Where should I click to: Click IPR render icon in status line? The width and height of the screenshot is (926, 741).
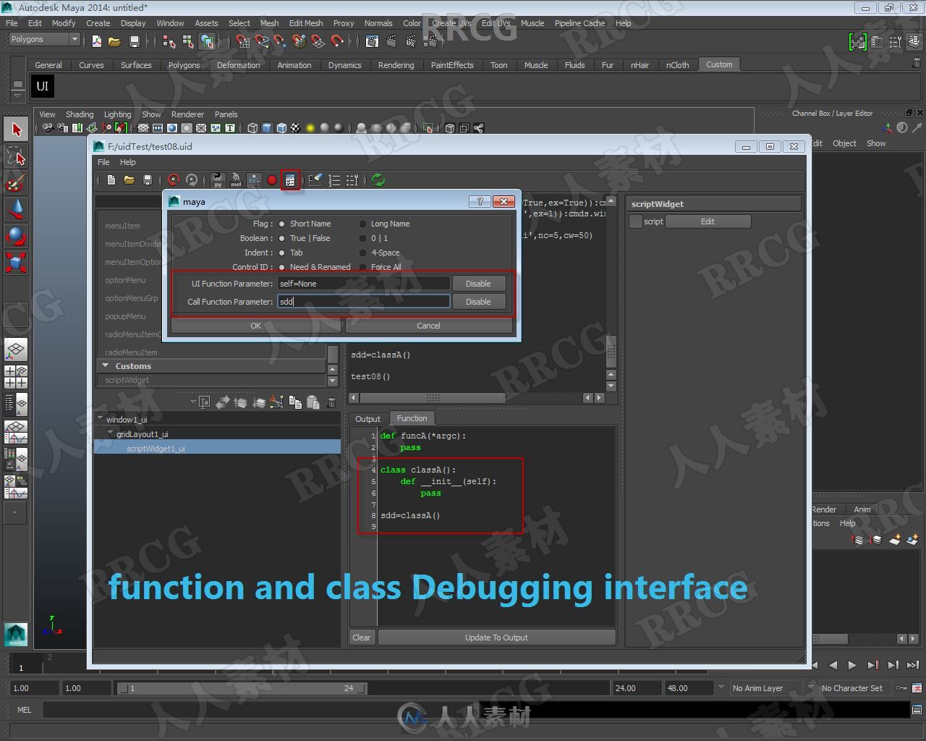coord(411,41)
